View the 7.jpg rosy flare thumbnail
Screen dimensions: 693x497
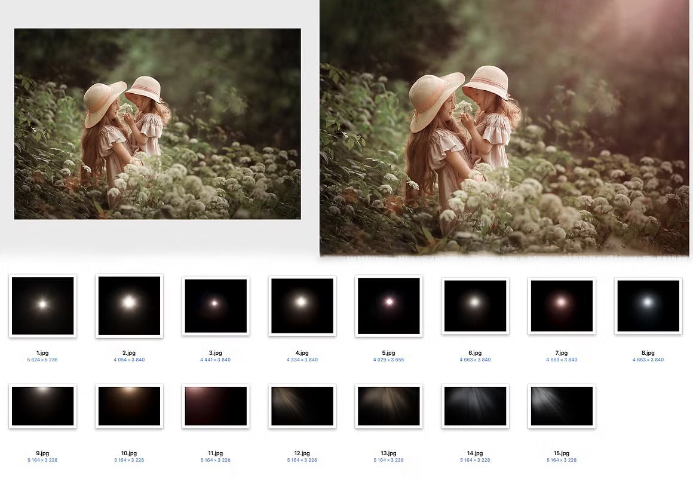coord(562,306)
